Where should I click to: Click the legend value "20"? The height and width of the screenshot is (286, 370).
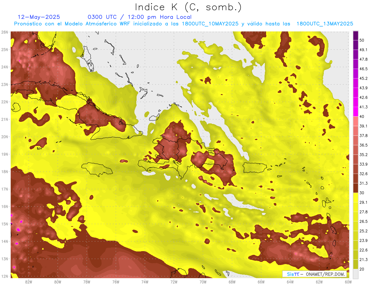click(x=362, y=269)
